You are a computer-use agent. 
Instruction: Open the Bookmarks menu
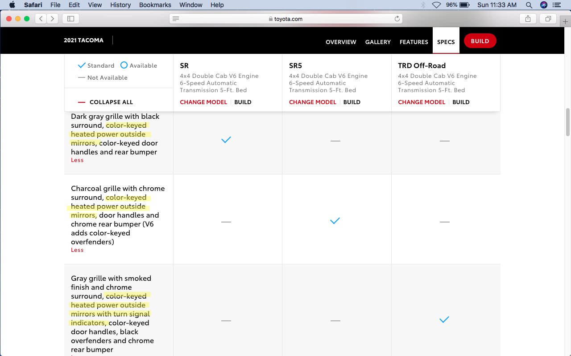point(155,5)
